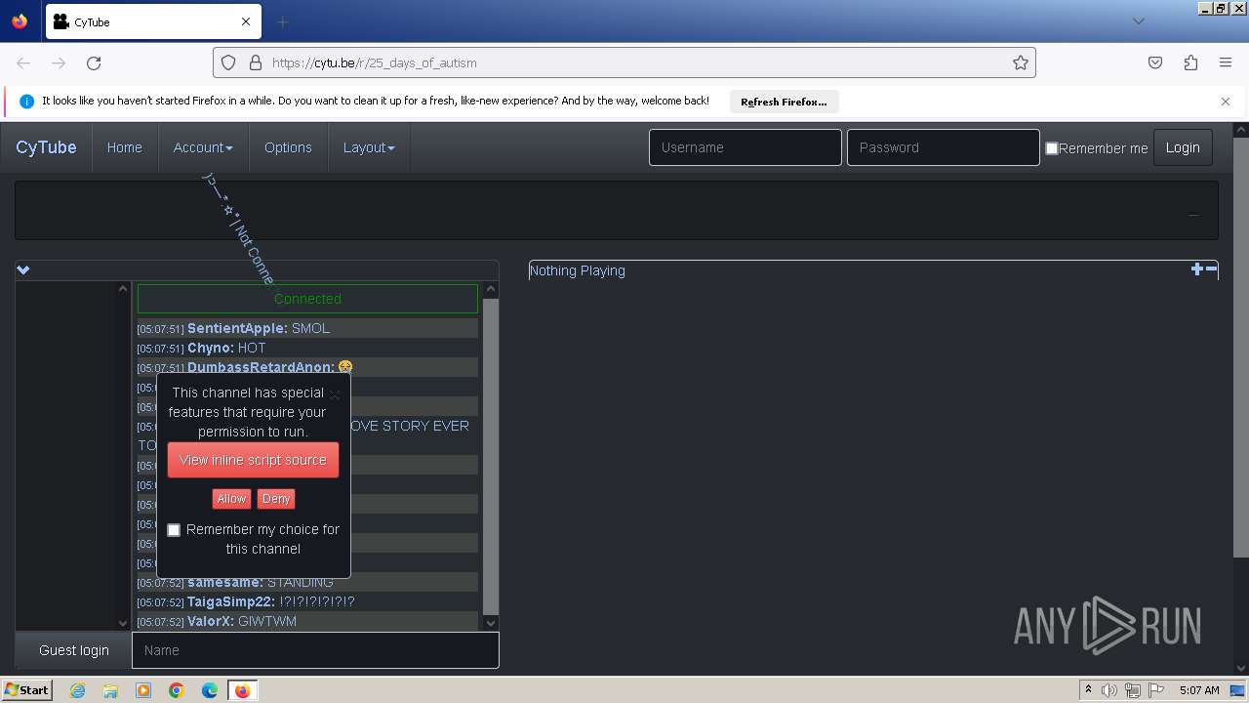
Task: Show hidden system tray icons
Action: tap(1088, 690)
